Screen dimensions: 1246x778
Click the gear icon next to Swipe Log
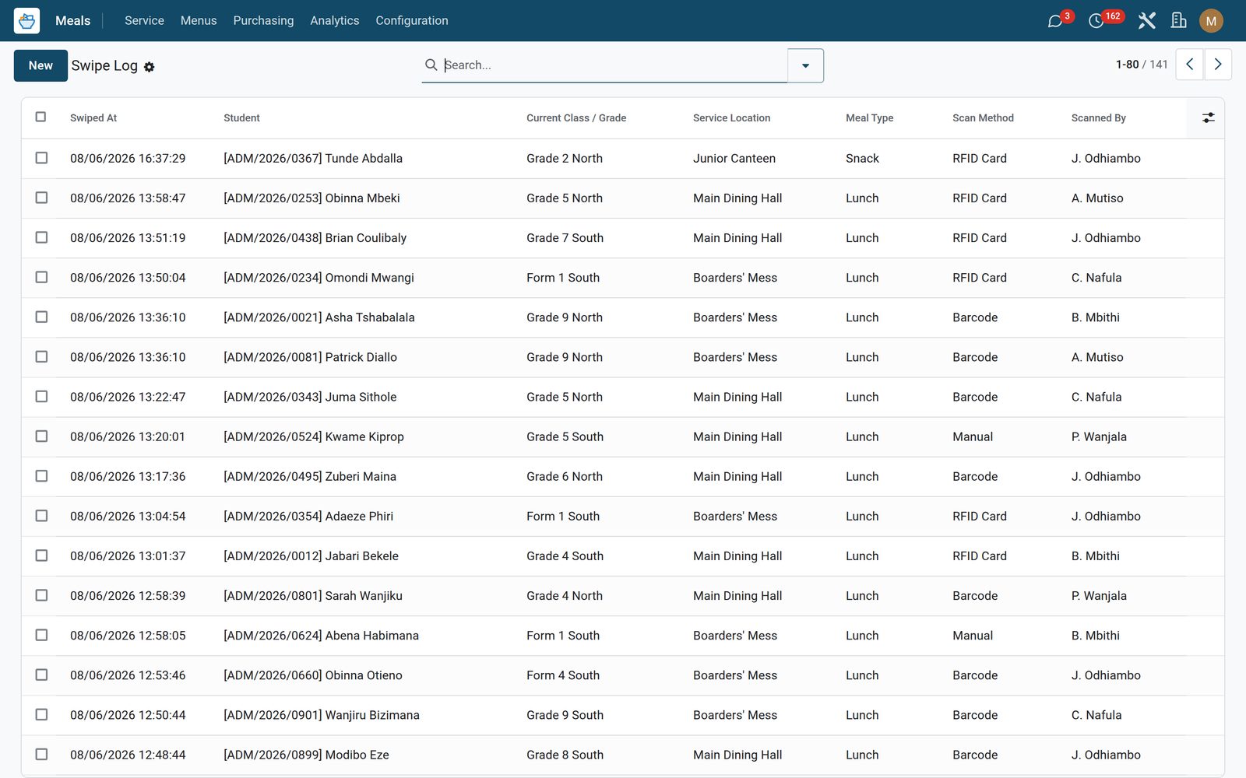click(x=150, y=68)
